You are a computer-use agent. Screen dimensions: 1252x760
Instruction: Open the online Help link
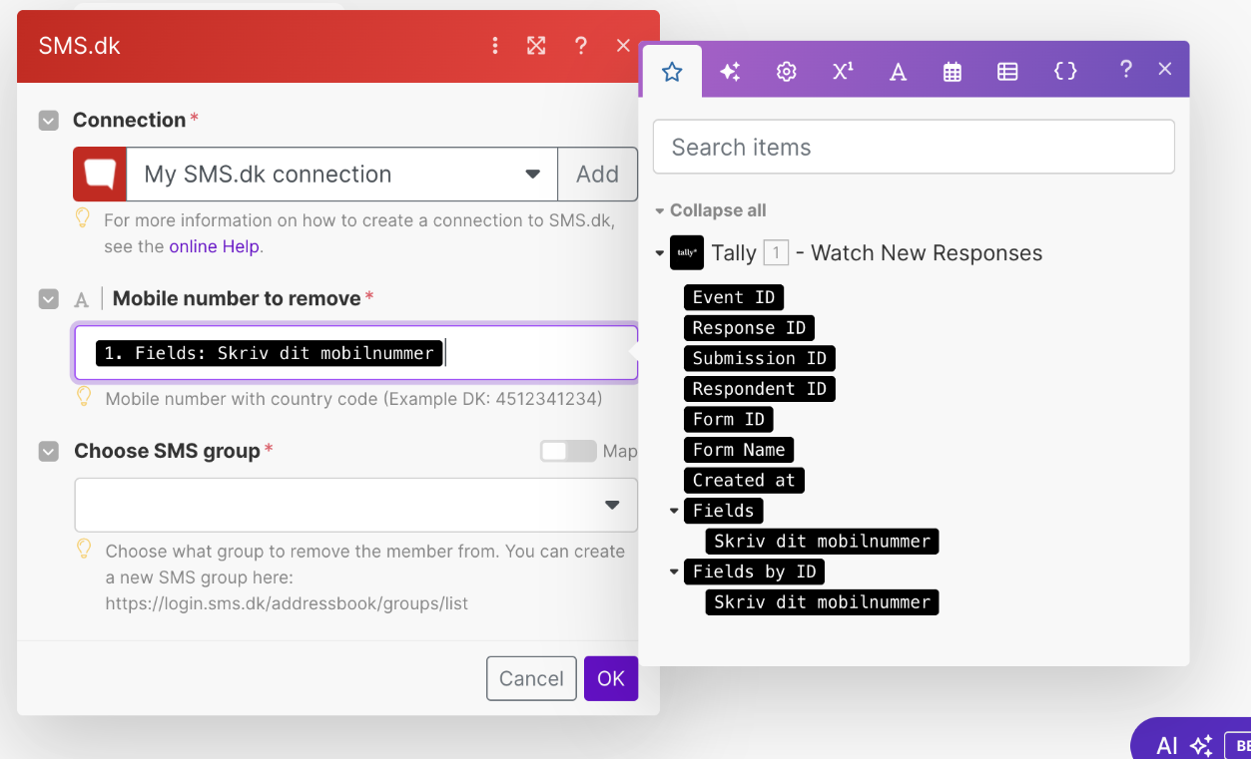214,246
